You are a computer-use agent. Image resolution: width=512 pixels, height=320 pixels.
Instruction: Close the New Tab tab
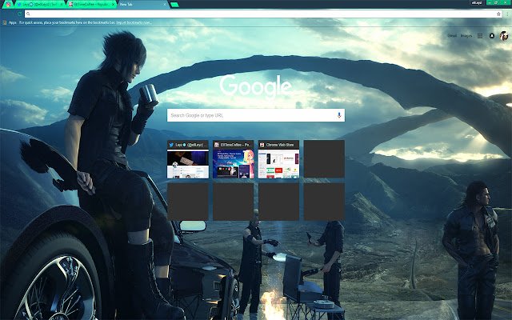[165, 4]
